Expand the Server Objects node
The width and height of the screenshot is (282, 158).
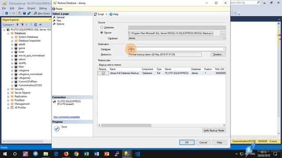pos(8,93)
